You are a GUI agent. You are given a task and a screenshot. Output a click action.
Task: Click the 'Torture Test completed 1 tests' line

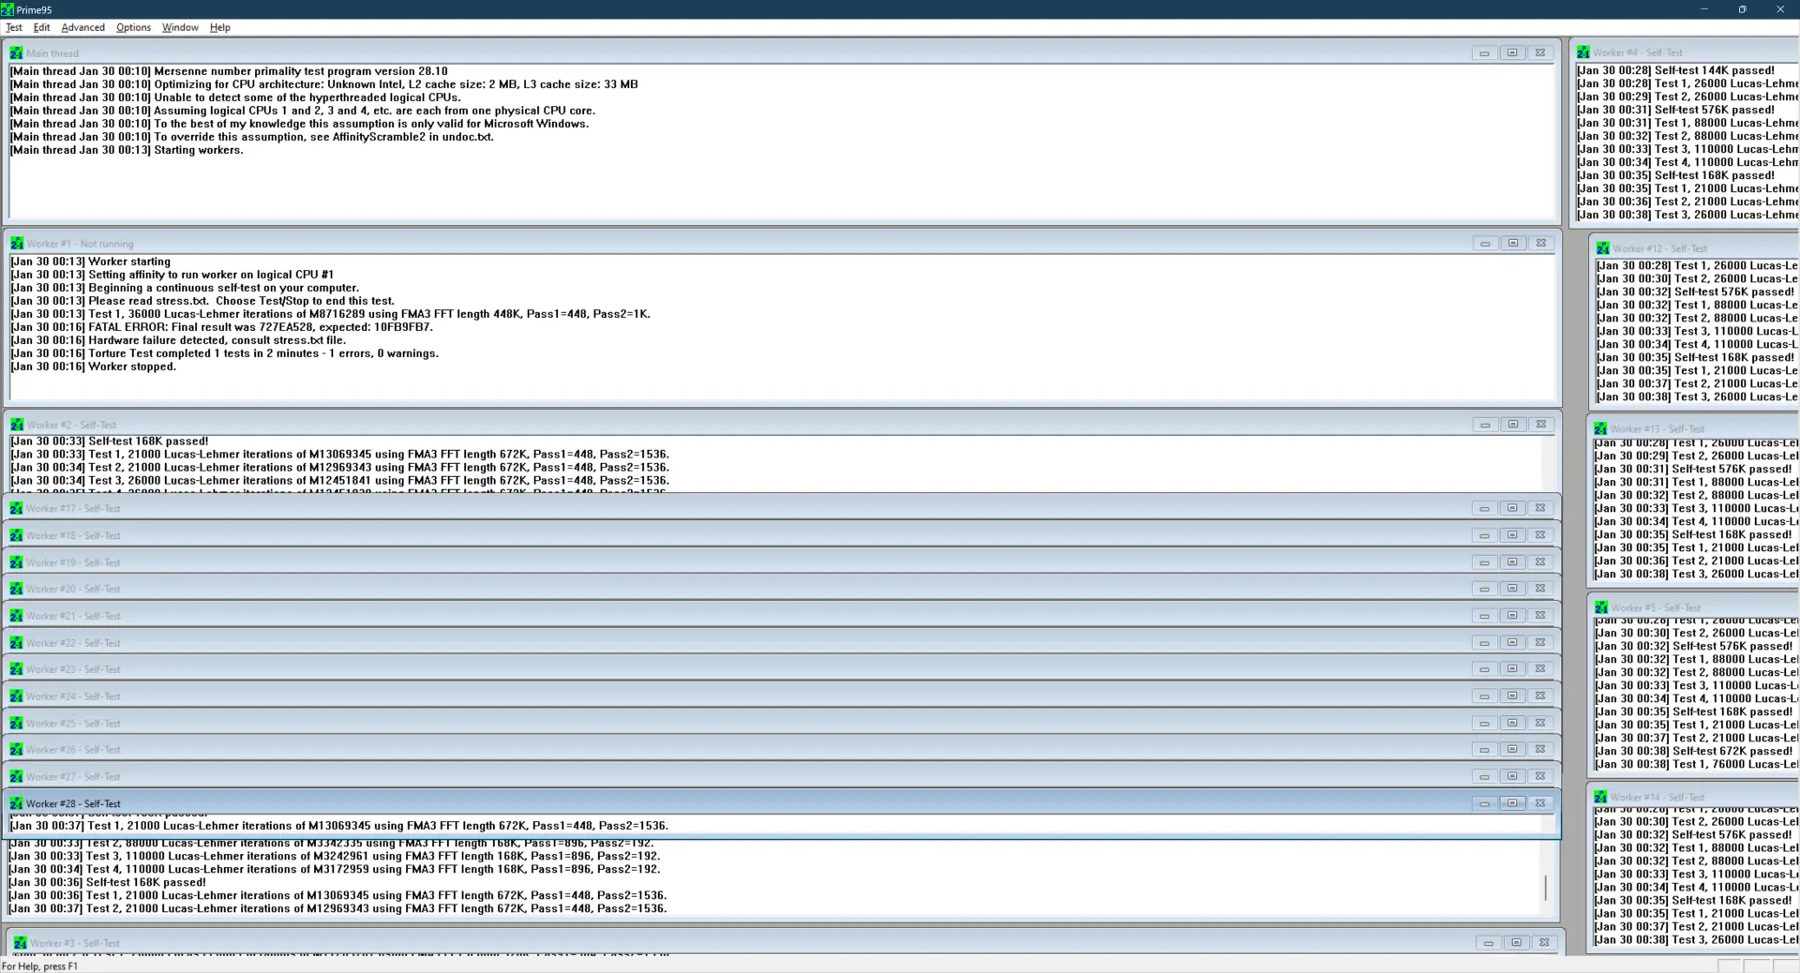coord(224,353)
